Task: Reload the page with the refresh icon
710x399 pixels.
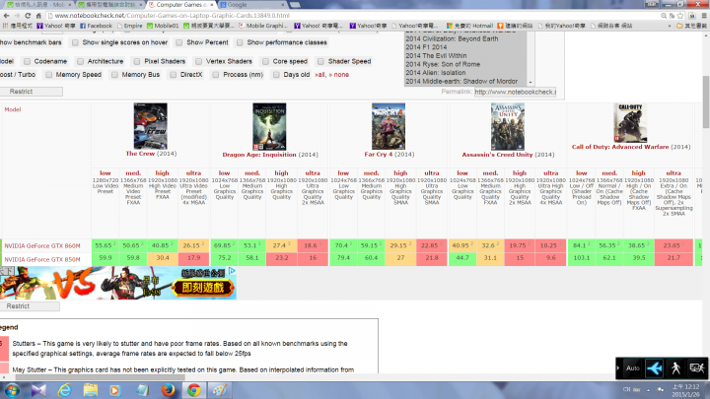Action: coord(28,16)
